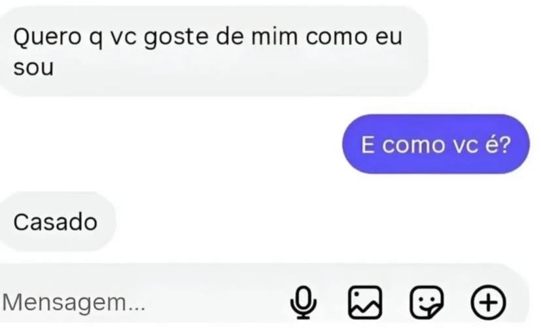The height and width of the screenshot is (333, 541).
Task: Add an attachment with the circled plus icon
Action: click(x=489, y=303)
